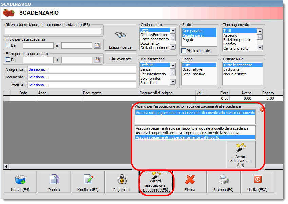Click Documenti di origine column header

click(167, 93)
